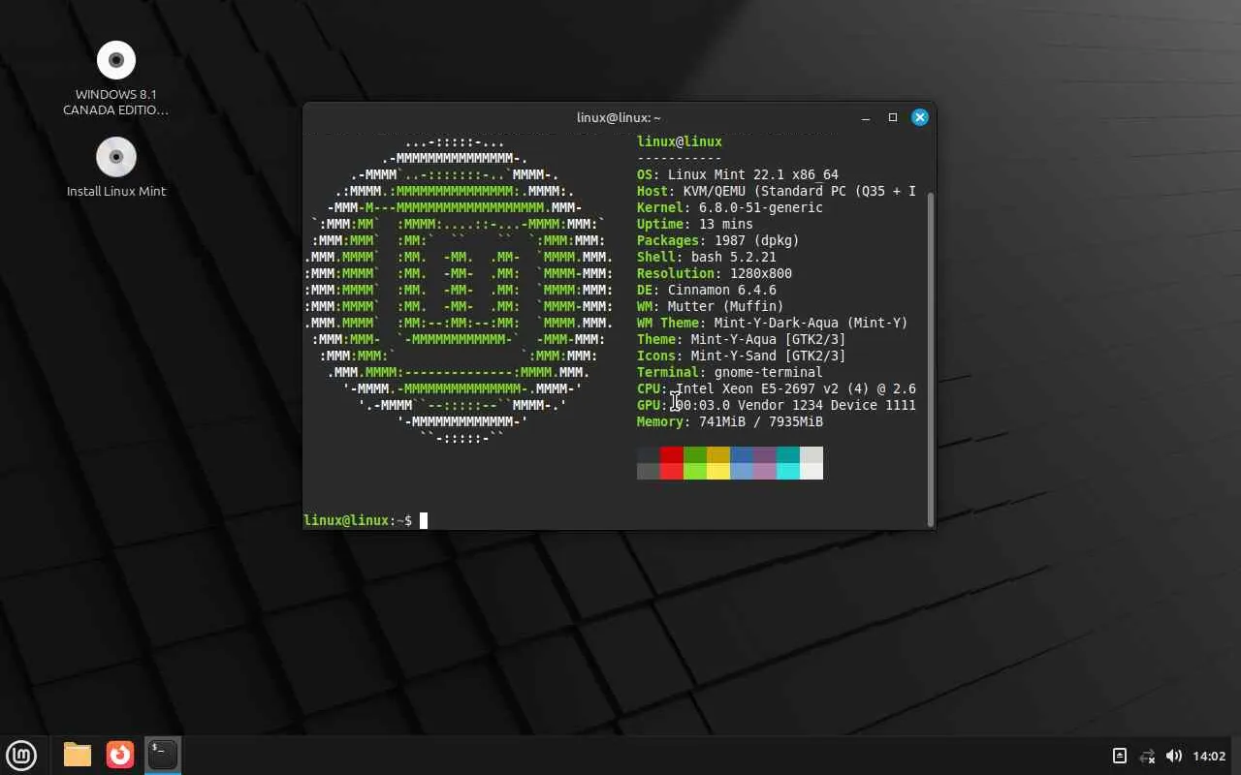Click the "Host: KVM/QEMU" line
The image size is (1241, 775).
(777, 192)
